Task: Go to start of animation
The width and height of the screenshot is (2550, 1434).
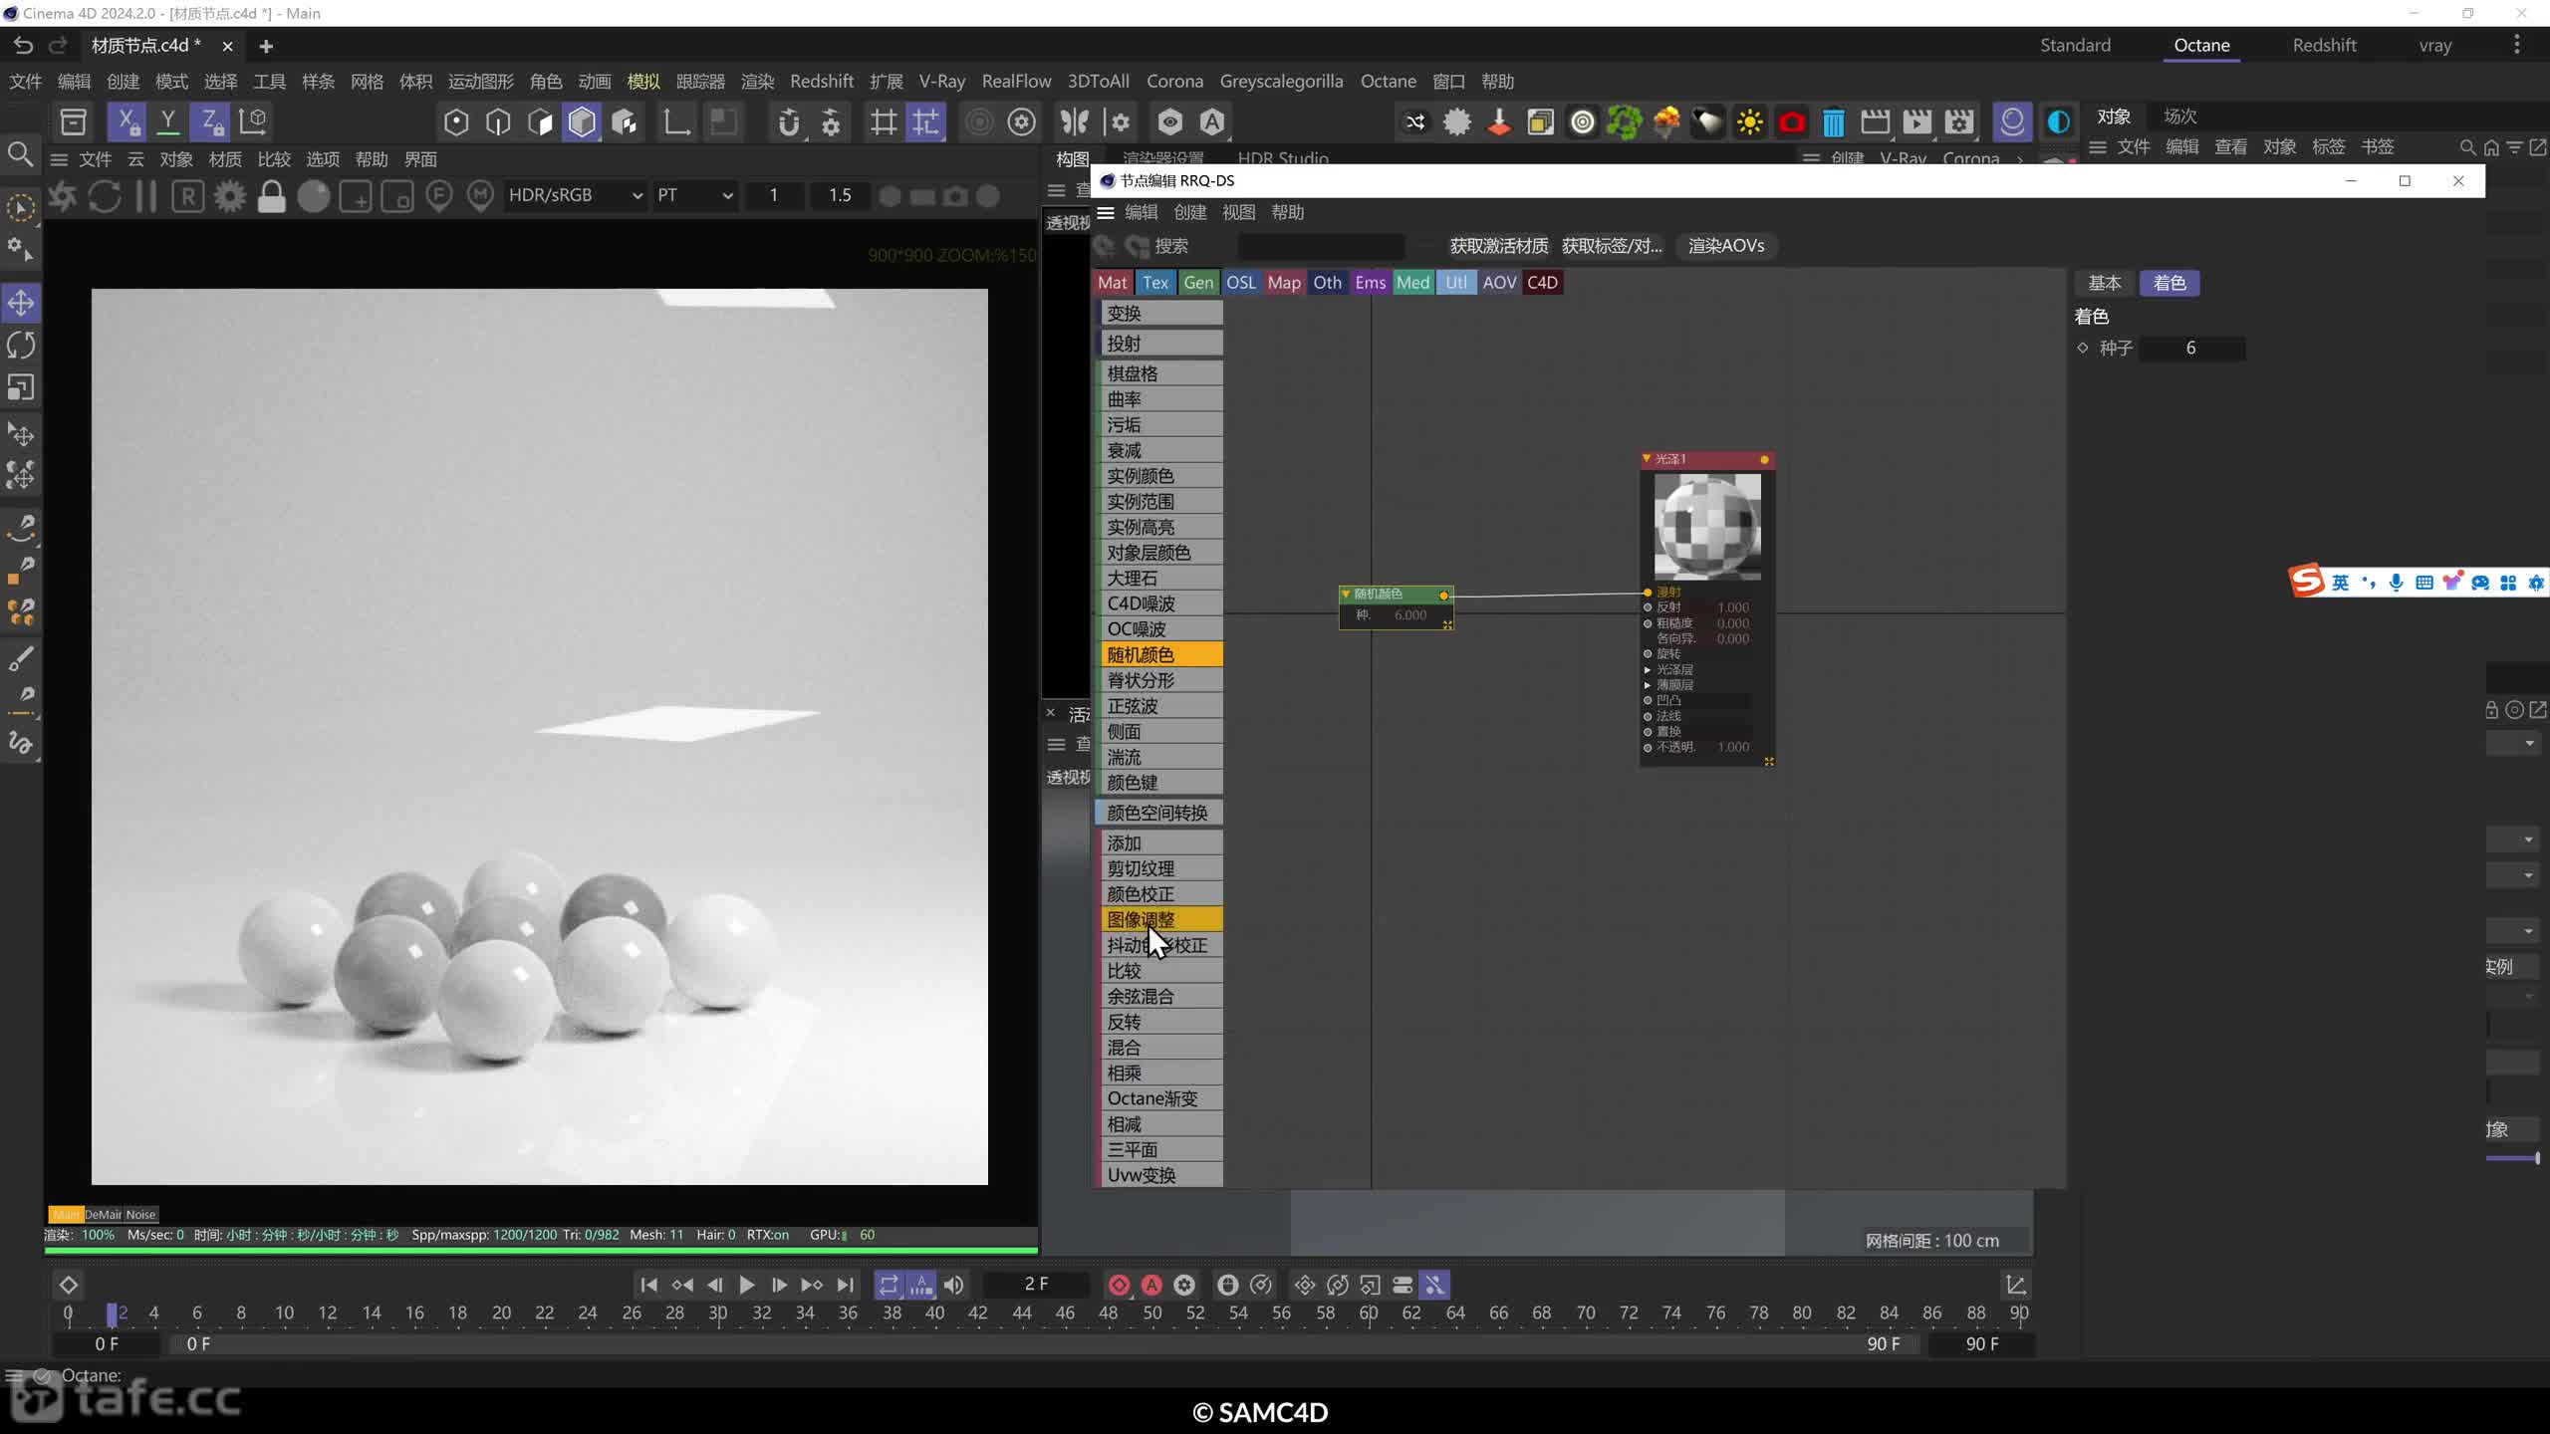Action: pos(648,1285)
